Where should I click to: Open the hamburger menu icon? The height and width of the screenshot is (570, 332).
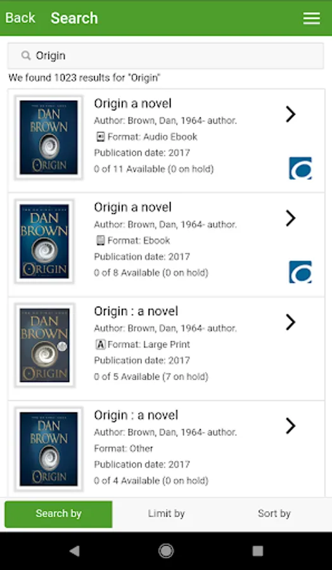pyautogui.click(x=312, y=18)
